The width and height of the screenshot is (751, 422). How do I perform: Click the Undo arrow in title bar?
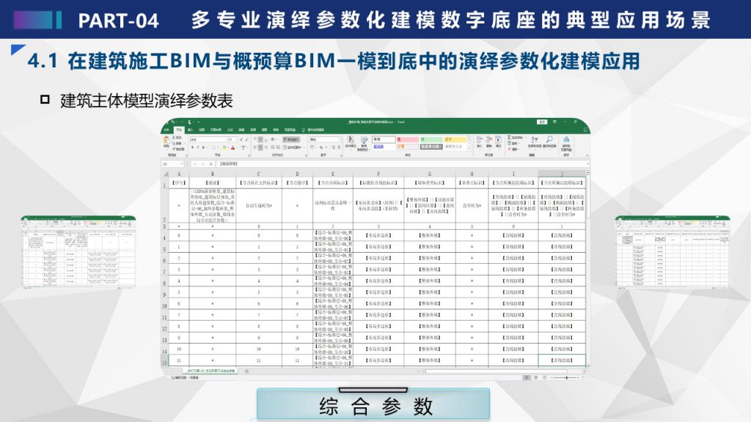click(x=173, y=123)
